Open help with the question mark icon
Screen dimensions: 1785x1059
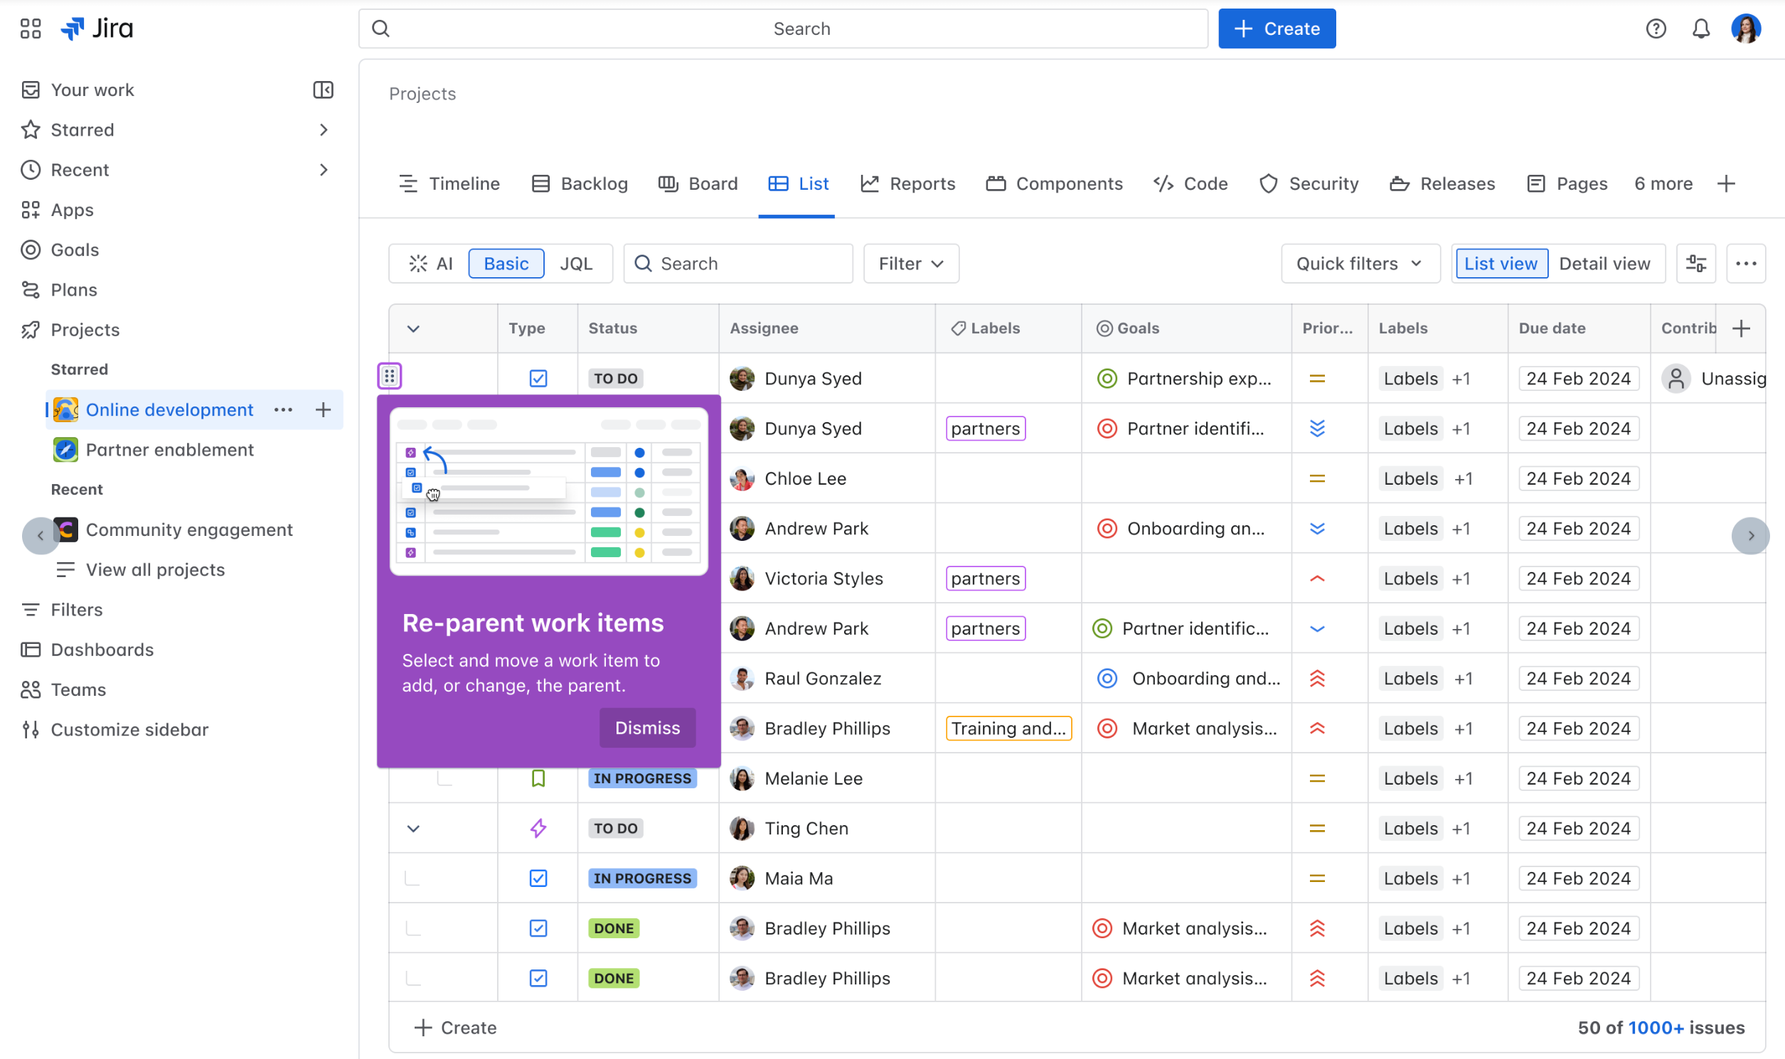1655,28
